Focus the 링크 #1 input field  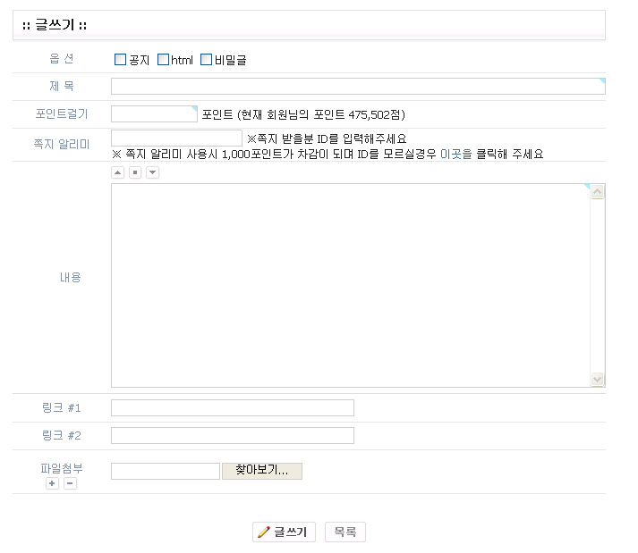(233, 408)
